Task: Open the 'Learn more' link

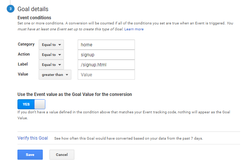Action: 134,29
